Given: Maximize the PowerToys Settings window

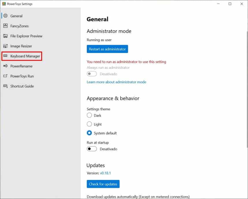Looking at the screenshot, I should pyautogui.click(x=230, y=4).
